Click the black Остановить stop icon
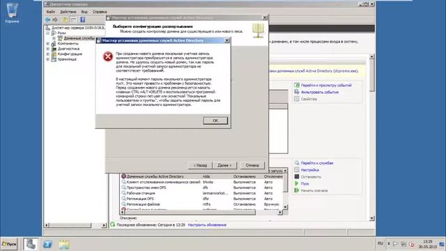Screen dimensions: 446x251 (297, 176)
